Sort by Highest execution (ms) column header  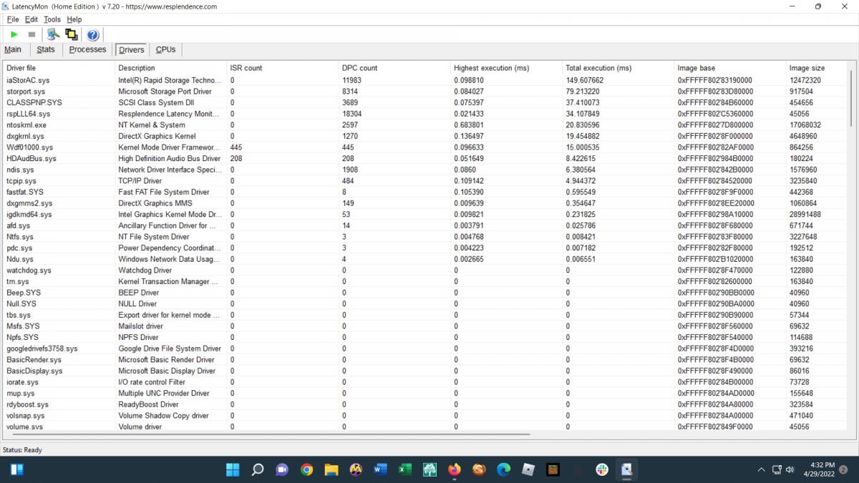coord(507,68)
